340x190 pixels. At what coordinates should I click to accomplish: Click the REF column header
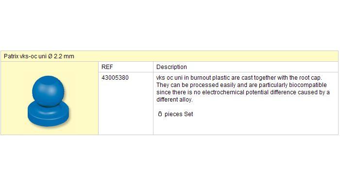(107, 67)
